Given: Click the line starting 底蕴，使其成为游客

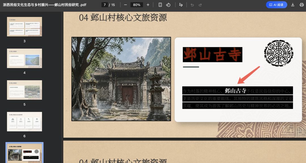Looking at the screenshot, I should click(x=237, y=106).
